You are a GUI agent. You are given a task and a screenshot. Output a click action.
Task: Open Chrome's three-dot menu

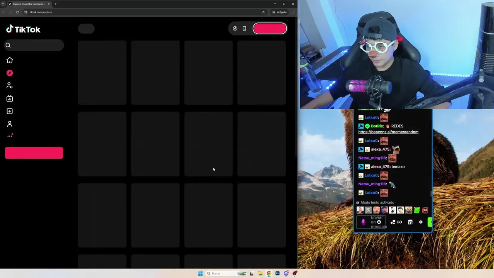point(293,12)
